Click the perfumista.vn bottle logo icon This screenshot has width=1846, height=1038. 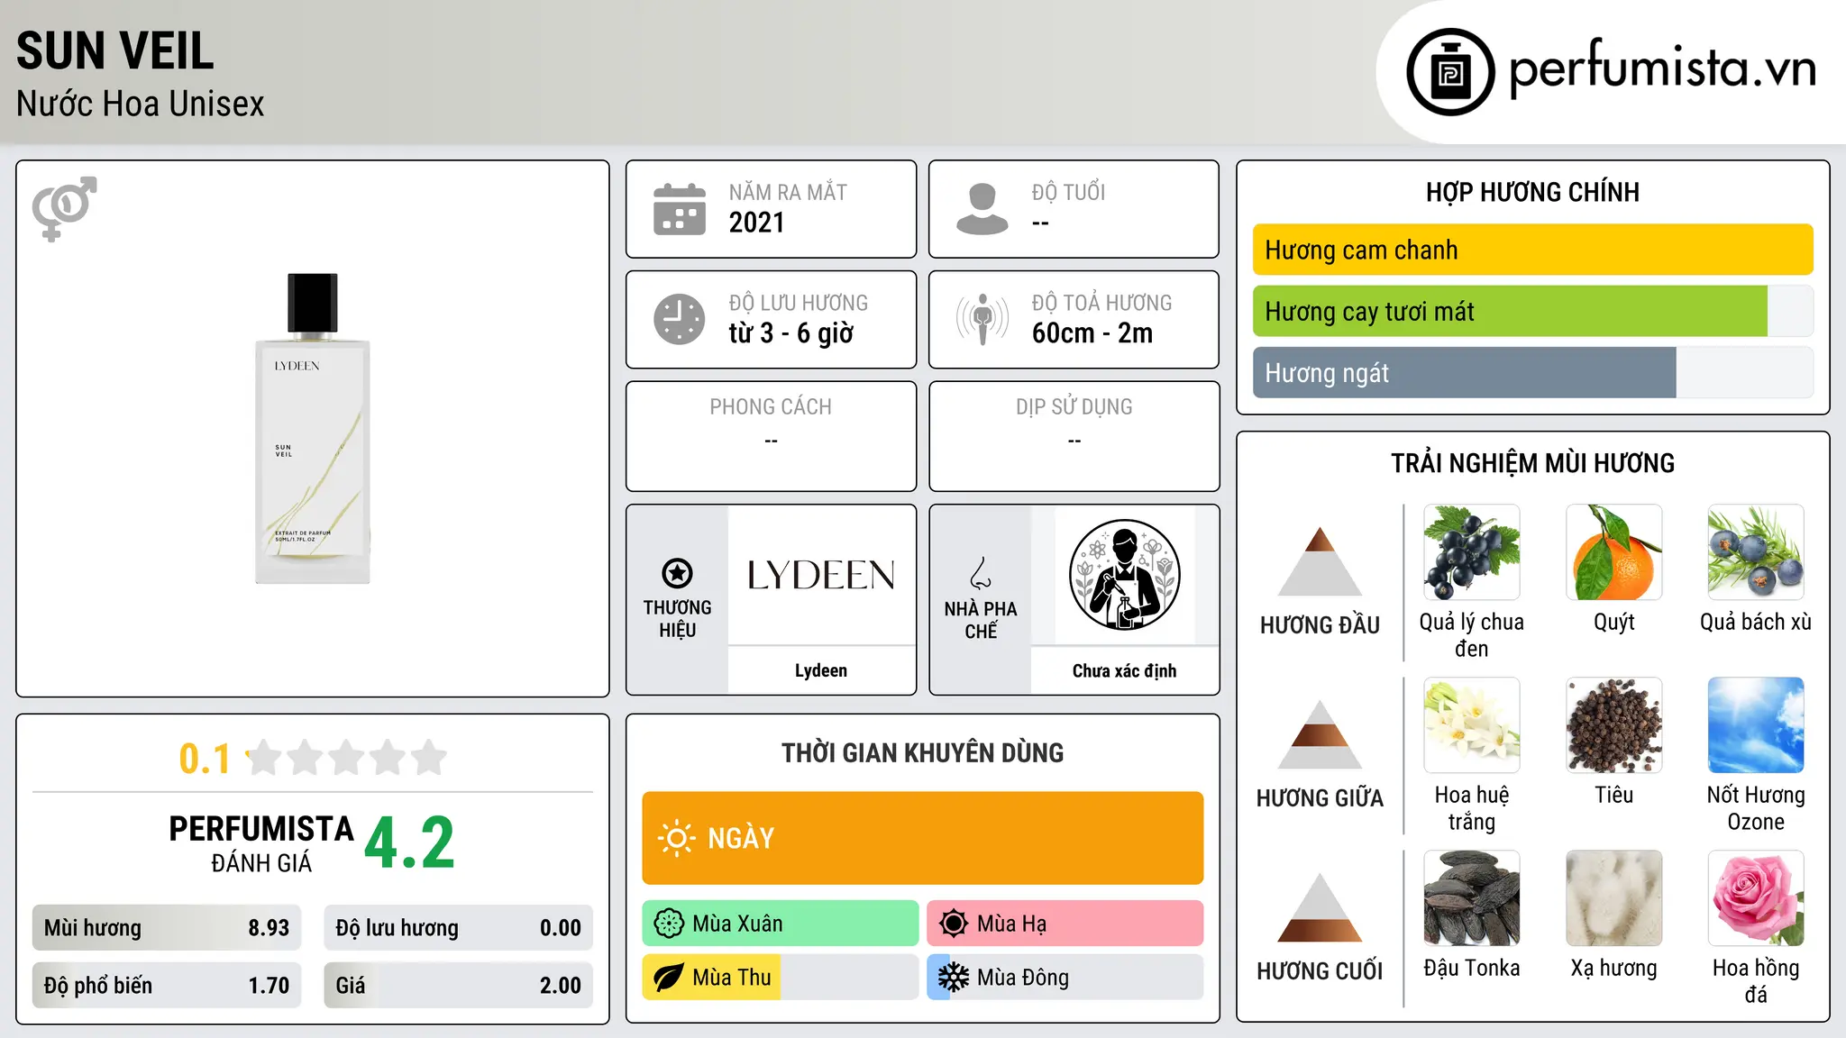click(x=1450, y=72)
